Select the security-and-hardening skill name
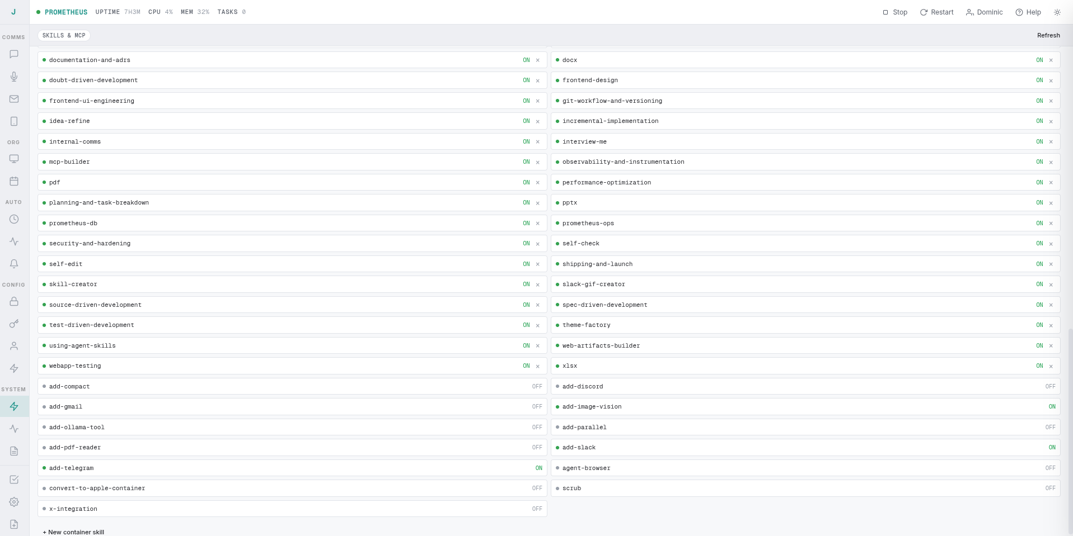The image size is (1073, 536). tap(90, 244)
